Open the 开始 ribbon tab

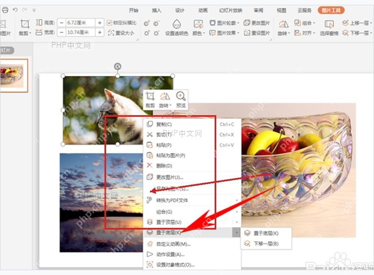coord(133,10)
